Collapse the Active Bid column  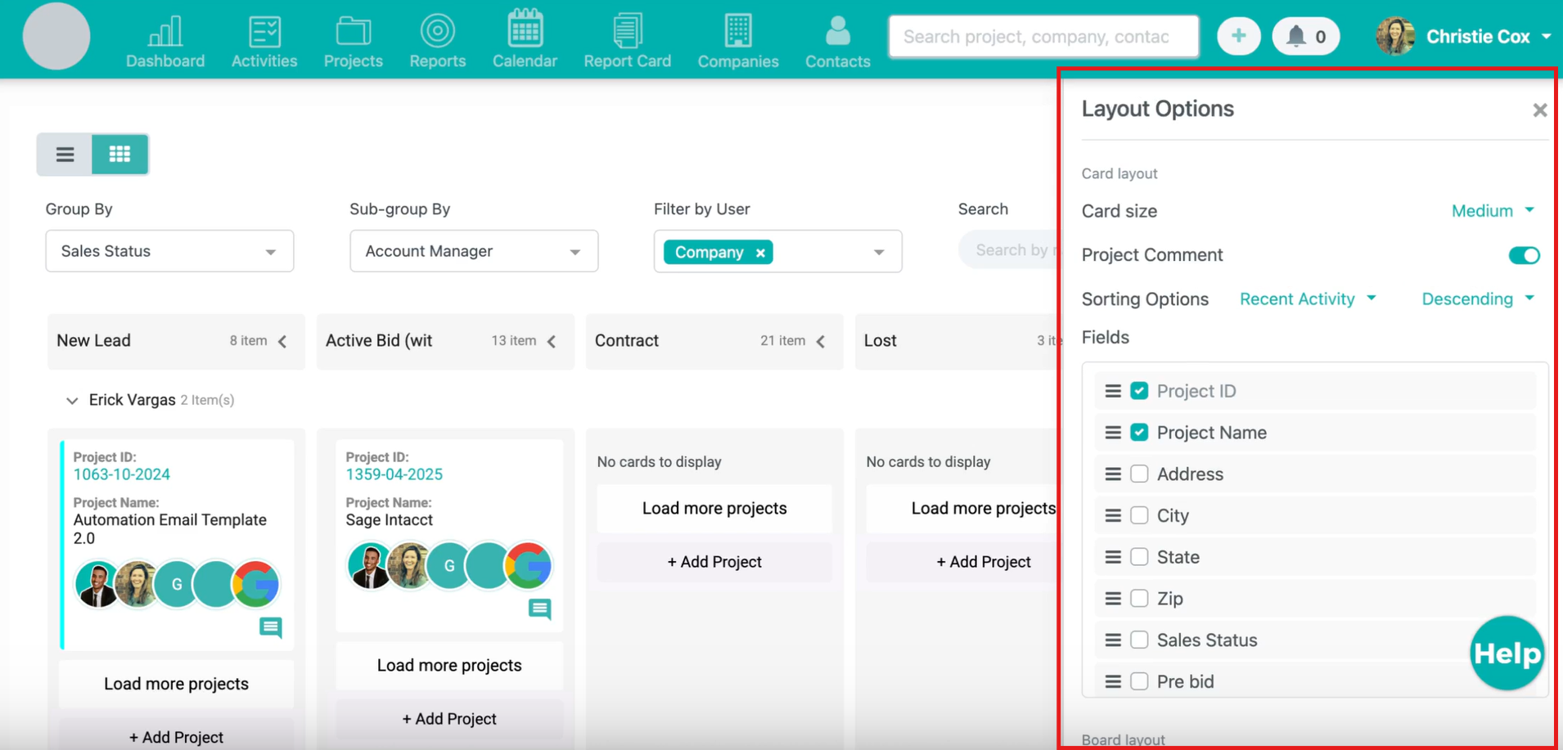coord(552,341)
